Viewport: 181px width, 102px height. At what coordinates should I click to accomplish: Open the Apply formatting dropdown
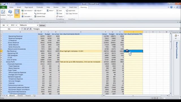(x=60, y=16)
